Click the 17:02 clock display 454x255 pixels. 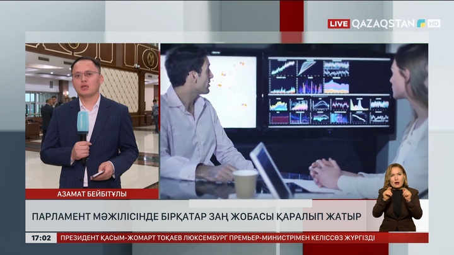pyautogui.click(x=41, y=238)
